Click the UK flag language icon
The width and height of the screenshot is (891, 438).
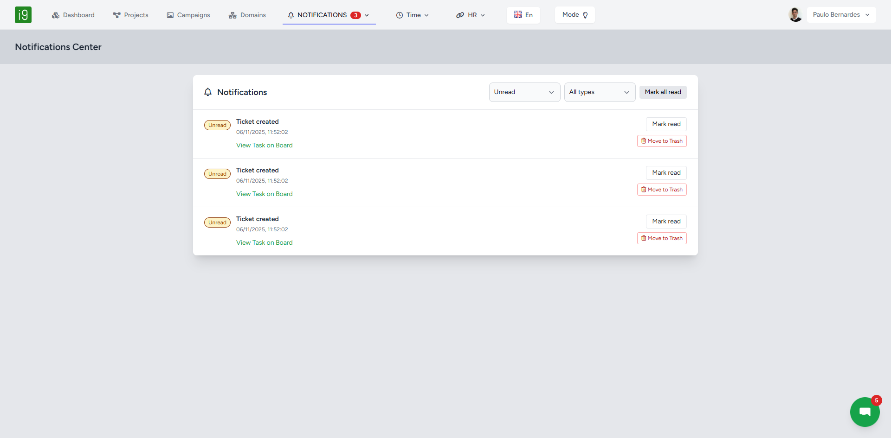point(518,15)
